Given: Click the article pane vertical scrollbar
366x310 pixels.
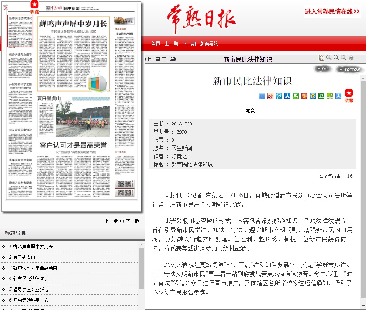Looking at the screenshot, I should click(x=363, y=185).
